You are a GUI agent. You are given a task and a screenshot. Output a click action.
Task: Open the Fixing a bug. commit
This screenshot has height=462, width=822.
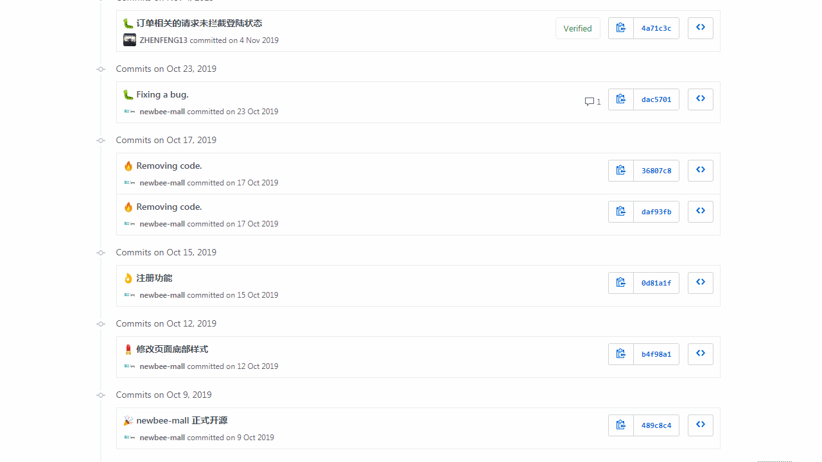(162, 94)
